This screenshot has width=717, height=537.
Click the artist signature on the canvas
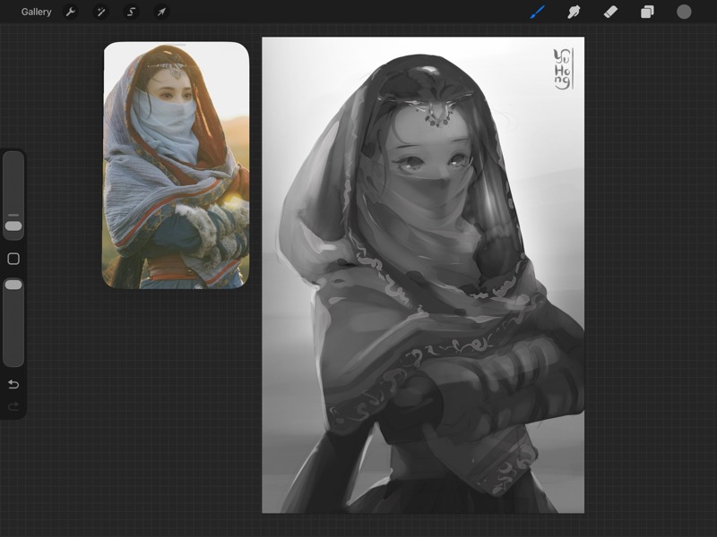(x=562, y=70)
